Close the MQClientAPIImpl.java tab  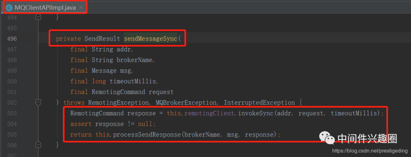point(81,8)
